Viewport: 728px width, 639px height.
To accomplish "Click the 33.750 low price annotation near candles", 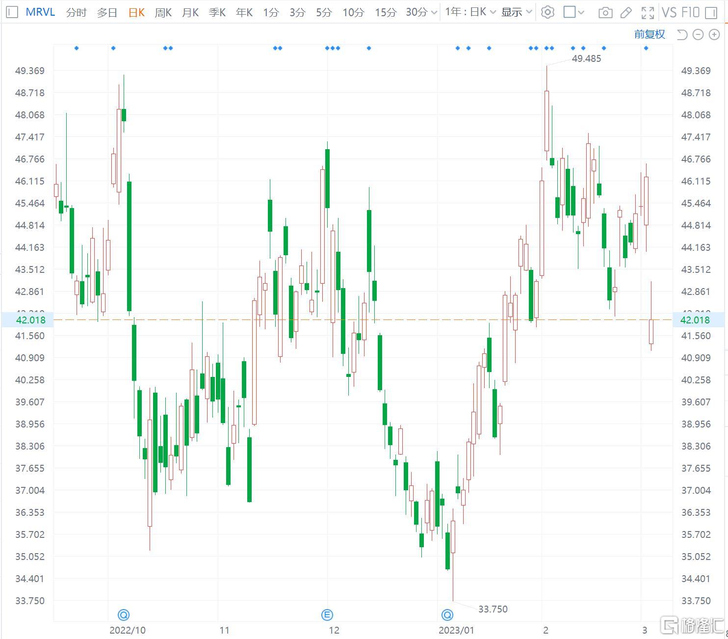I will [x=493, y=609].
